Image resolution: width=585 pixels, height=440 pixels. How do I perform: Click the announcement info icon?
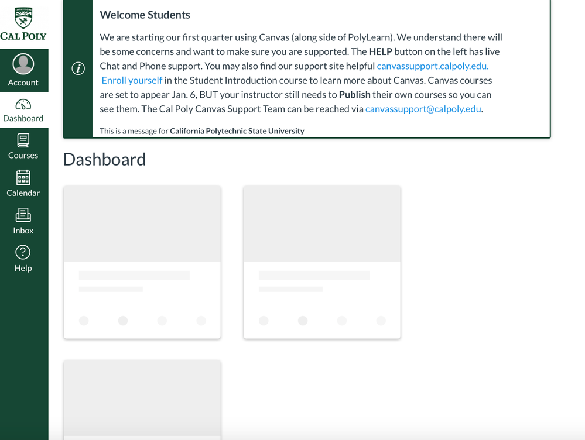78,68
